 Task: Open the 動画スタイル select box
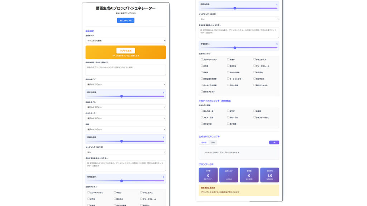(125, 107)
